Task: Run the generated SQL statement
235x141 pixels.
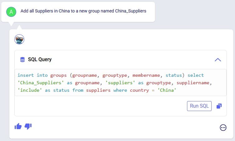Action: click(199, 106)
